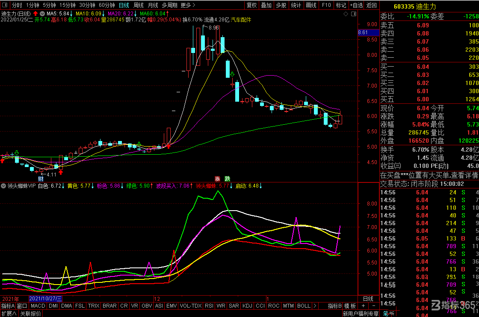Select the MACD indicator
The width and height of the screenshot is (479, 317).
[x=38, y=306]
